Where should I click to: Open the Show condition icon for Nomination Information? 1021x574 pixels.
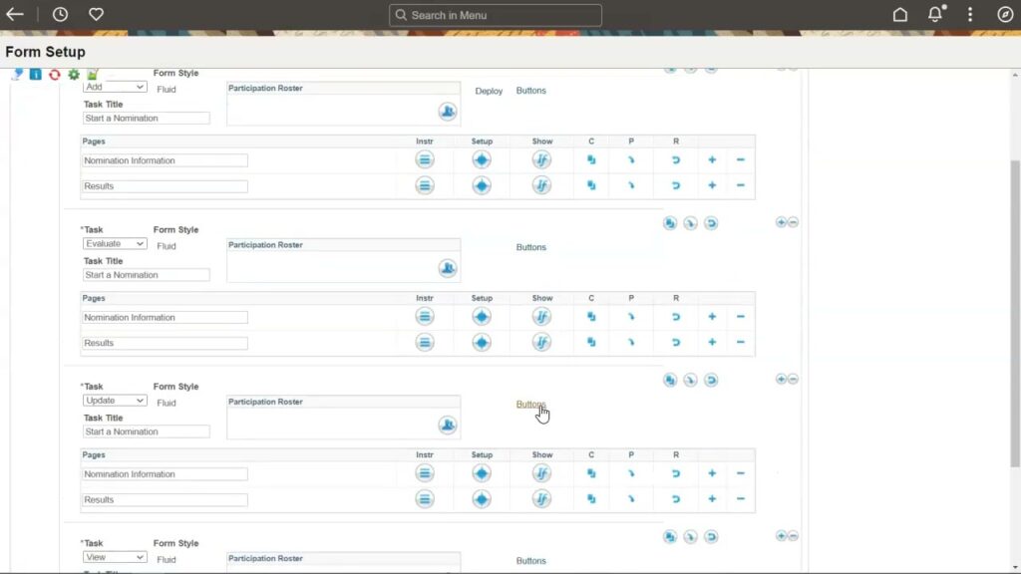541,159
